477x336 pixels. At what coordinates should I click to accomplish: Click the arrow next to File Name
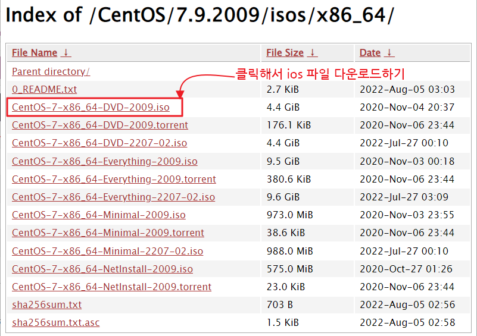(x=66, y=52)
